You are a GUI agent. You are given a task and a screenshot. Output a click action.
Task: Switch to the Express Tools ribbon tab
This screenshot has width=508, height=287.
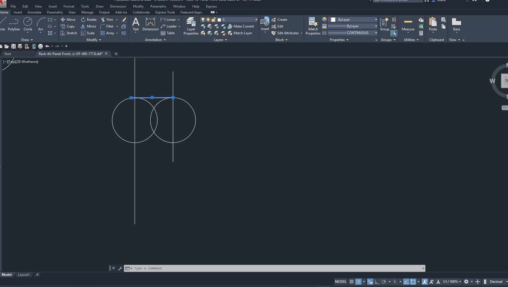pos(165,12)
